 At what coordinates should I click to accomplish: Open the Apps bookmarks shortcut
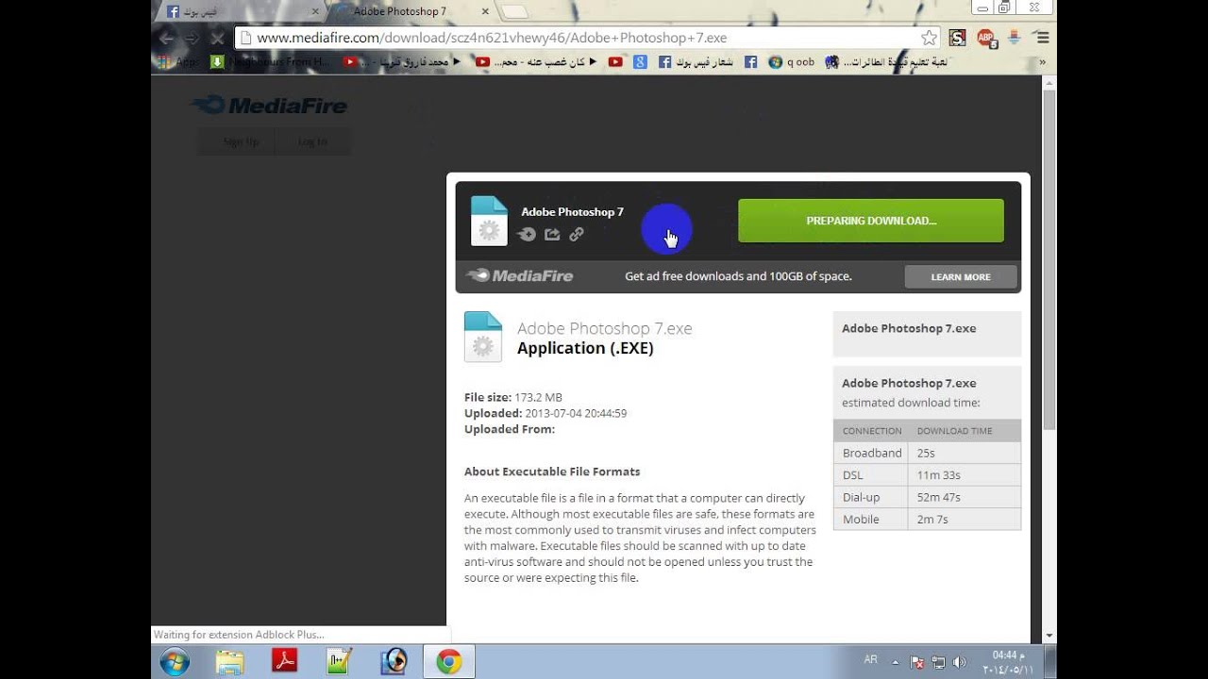(x=176, y=62)
